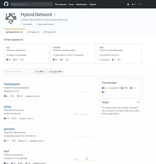
Task: Click the info icon beside Hybrid.Network
Action: 55,15
